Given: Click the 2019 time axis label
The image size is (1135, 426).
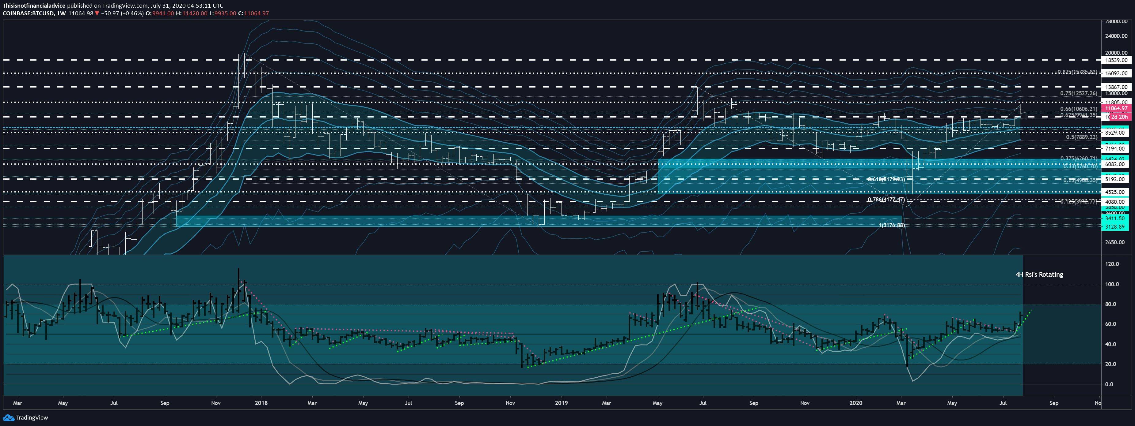Looking at the screenshot, I should point(561,403).
